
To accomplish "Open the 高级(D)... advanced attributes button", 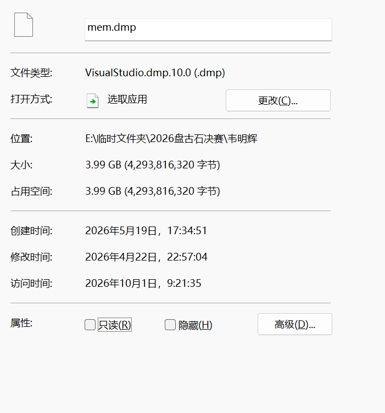I will (x=294, y=324).
